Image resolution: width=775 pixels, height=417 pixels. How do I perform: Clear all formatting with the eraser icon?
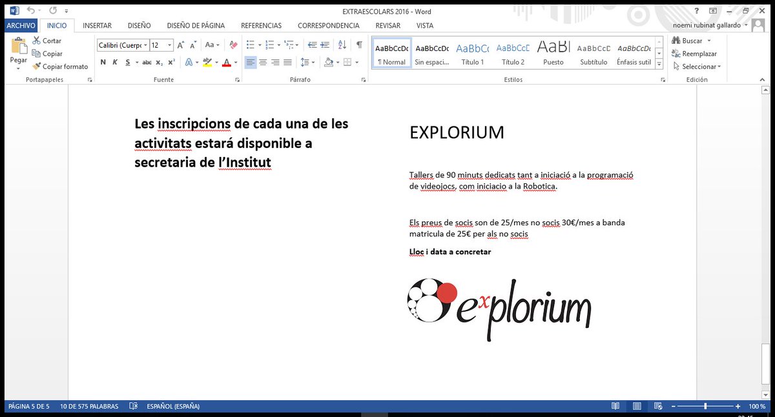click(x=233, y=45)
